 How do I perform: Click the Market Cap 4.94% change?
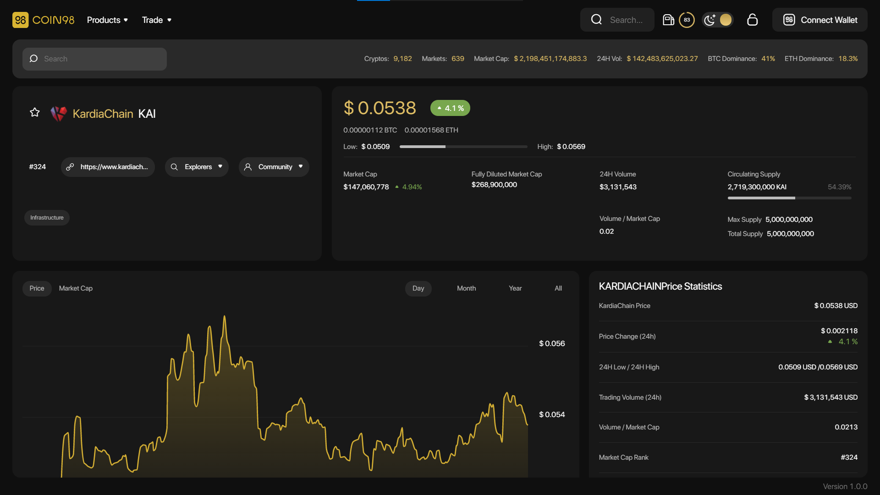tap(408, 187)
